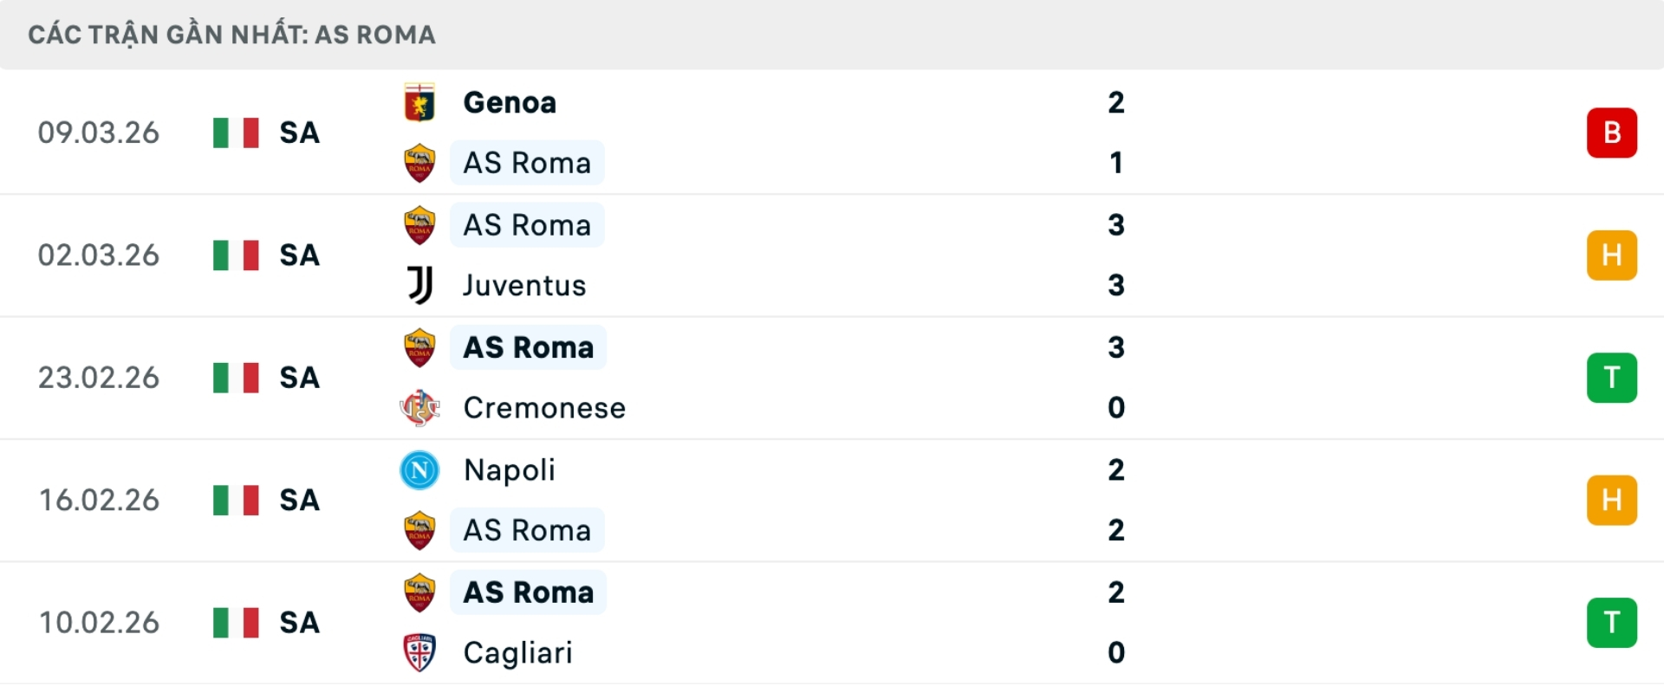1664x686 pixels.
Task: Click the AS Roma badge beside the Juventus fixture
Action: click(419, 224)
